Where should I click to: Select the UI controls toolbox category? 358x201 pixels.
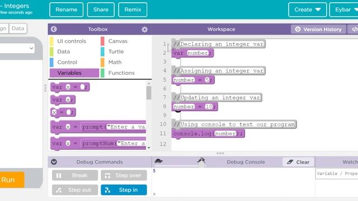click(x=72, y=41)
